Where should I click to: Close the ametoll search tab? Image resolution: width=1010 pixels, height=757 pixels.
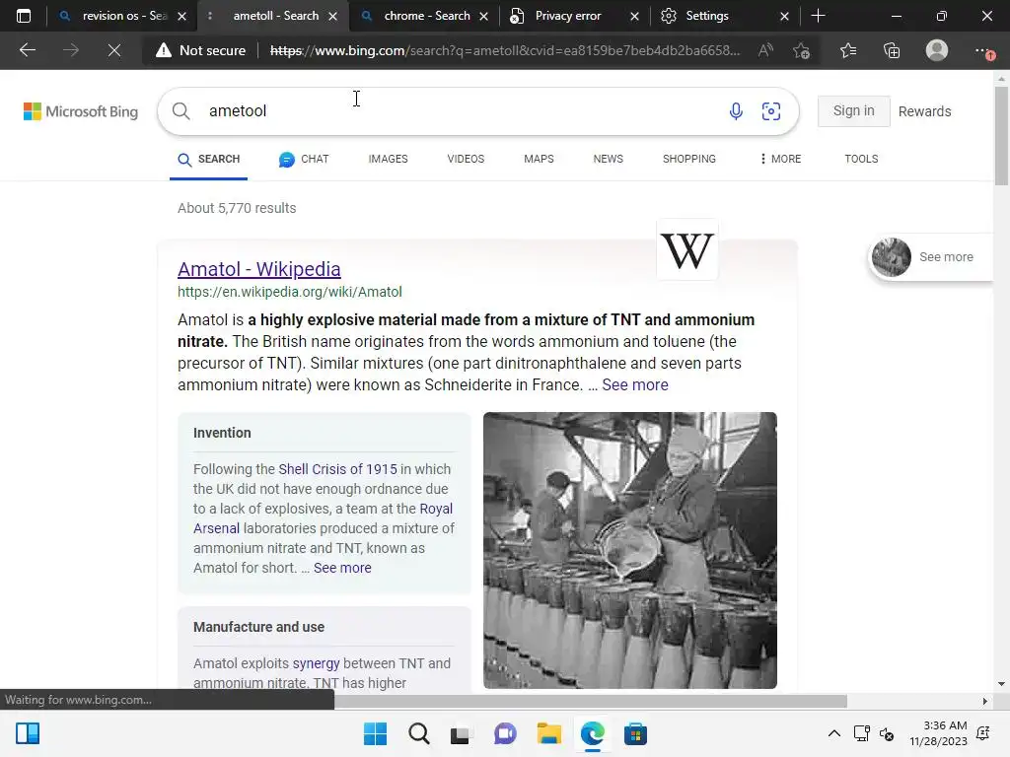[x=333, y=16]
